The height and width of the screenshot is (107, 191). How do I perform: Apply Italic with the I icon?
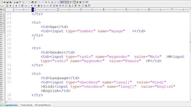point(13,6)
